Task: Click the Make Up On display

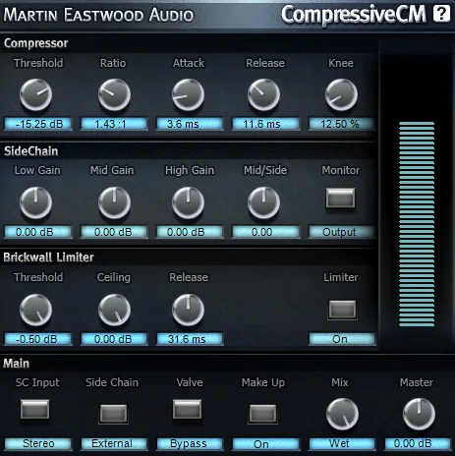Action: point(265,444)
